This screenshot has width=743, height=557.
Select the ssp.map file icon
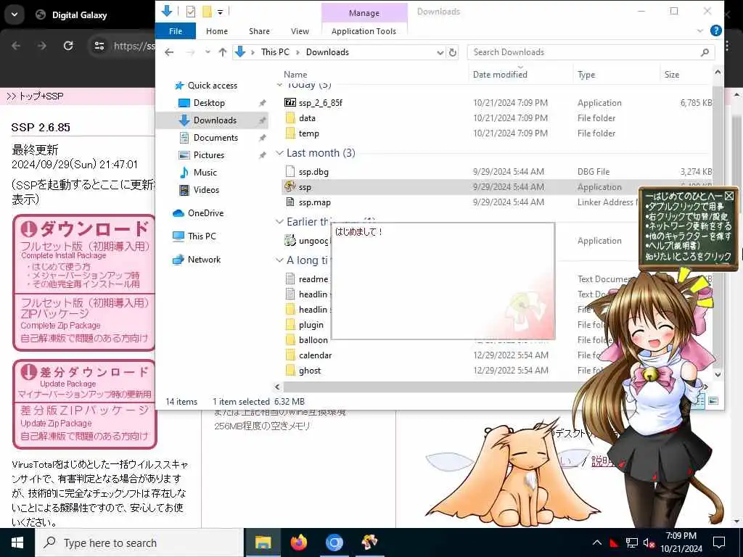tap(290, 202)
